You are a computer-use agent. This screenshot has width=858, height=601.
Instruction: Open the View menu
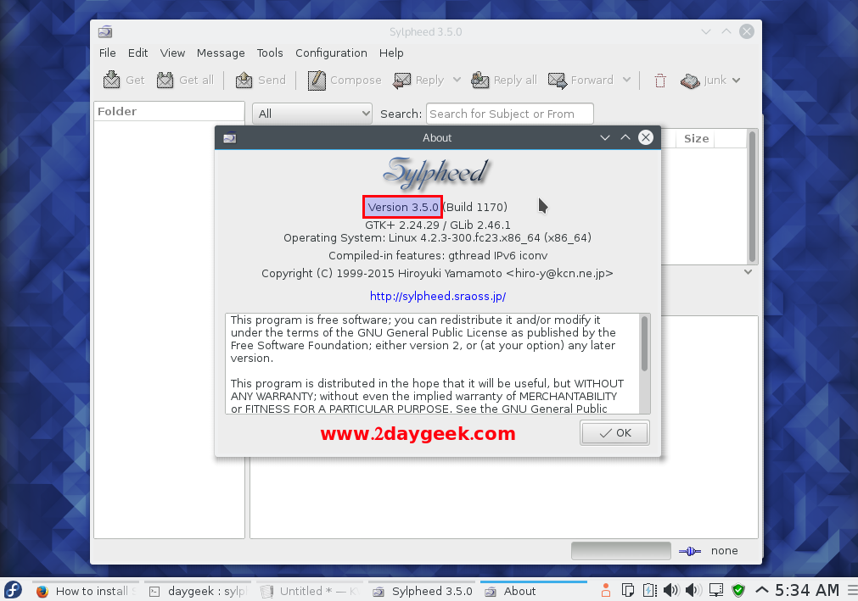coord(172,53)
